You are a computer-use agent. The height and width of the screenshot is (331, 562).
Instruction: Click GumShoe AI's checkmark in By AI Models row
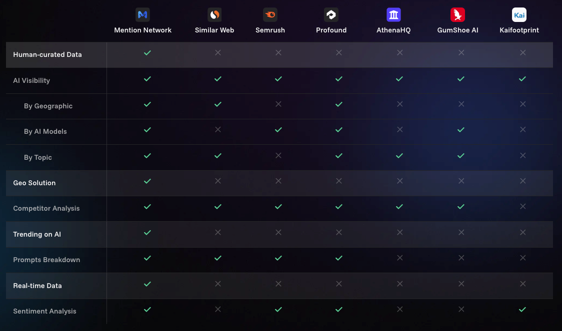[461, 130]
